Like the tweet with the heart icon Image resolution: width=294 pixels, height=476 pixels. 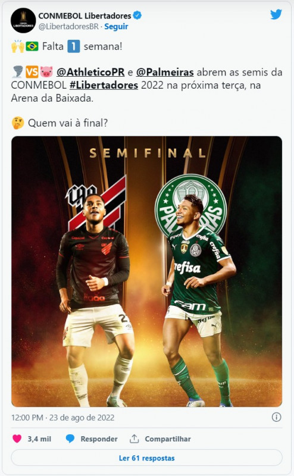tap(17, 439)
